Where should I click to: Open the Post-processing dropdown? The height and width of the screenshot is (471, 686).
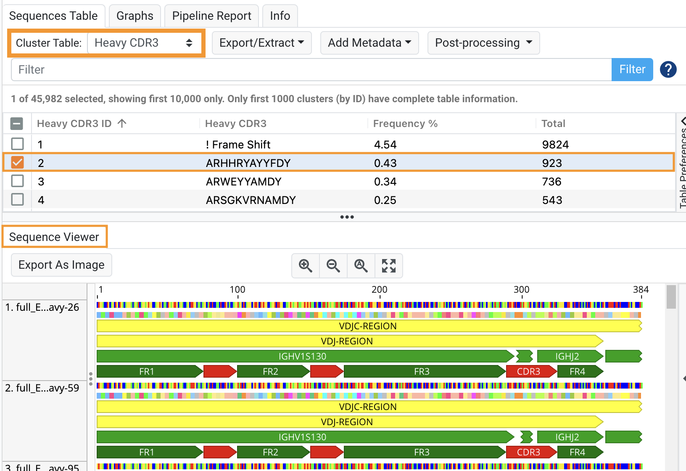click(483, 43)
